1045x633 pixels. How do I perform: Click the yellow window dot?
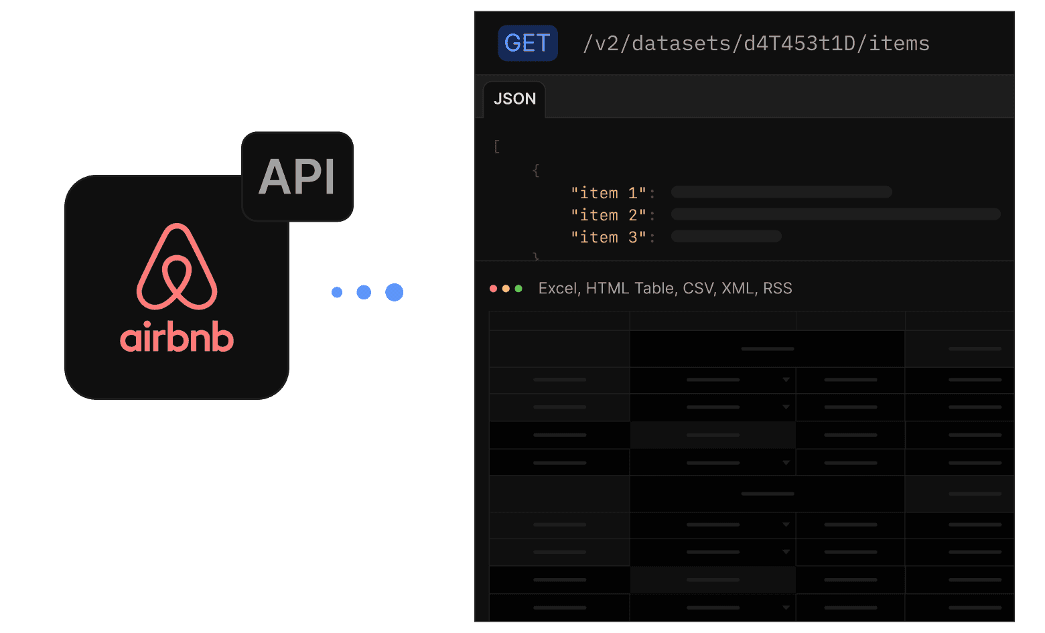pos(506,289)
